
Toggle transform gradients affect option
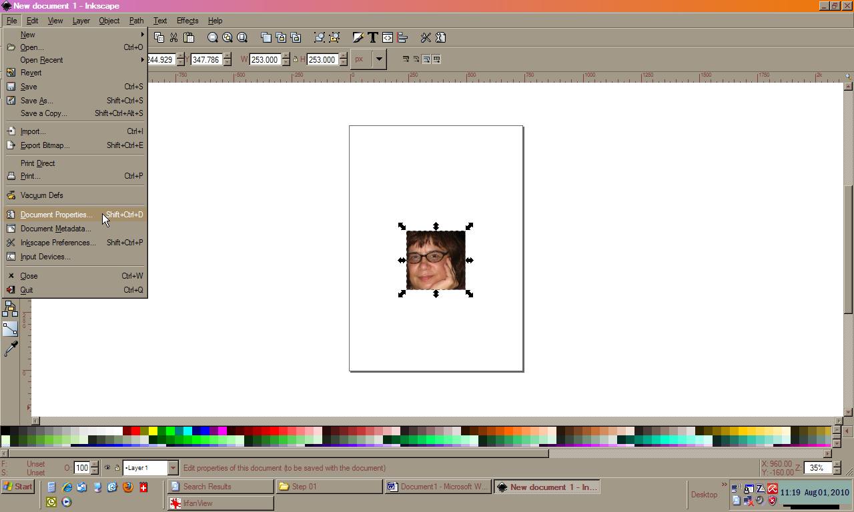426,59
